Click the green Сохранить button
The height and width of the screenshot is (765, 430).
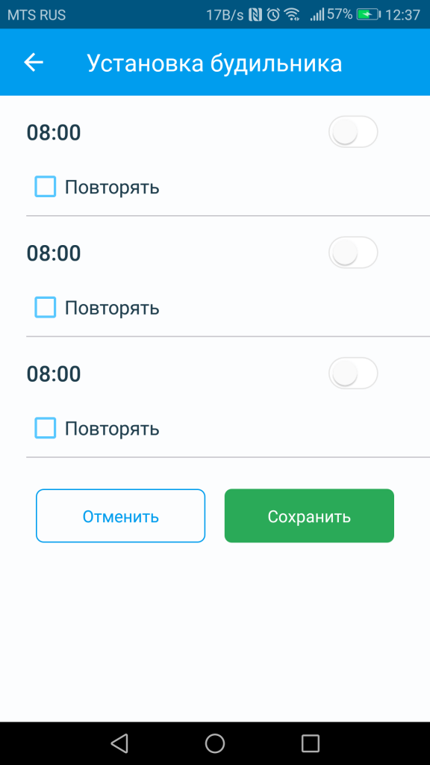click(x=309, y=515)
